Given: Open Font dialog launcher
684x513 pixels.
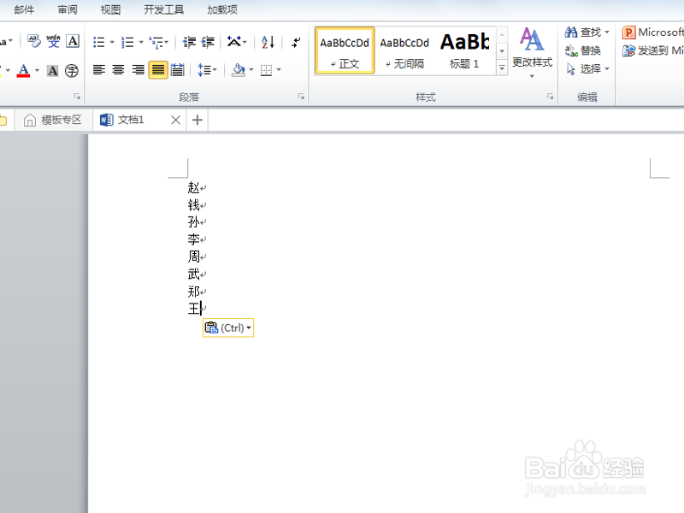Looking at the screenshot, I should tap(77, 97).
